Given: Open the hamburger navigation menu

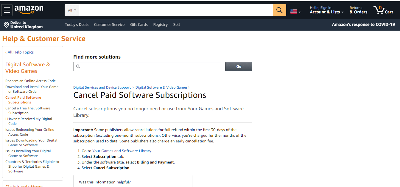Looking at the screenshot, I should click(x=7, y=10).
